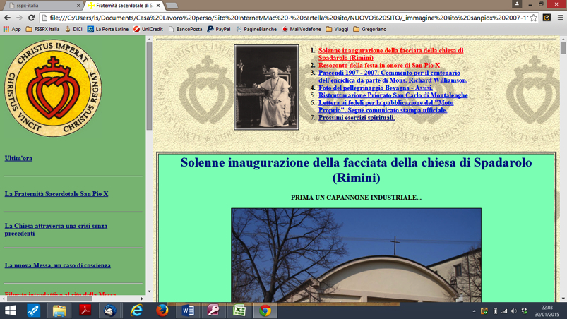Switch to Chrome in the taskbar
This screenshot has height=319, width=567.
[265, 311]
